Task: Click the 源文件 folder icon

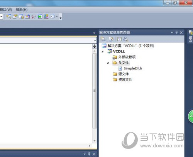Action: pyautogui.click(x=115, y=74)
